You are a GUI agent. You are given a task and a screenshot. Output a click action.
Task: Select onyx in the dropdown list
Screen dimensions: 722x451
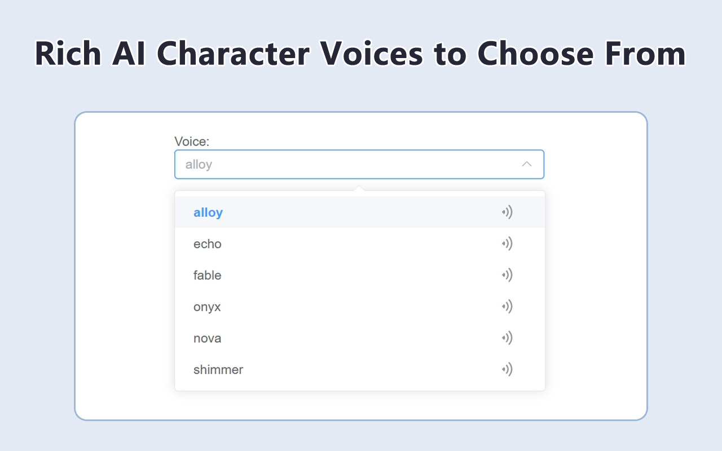point(207,307)
